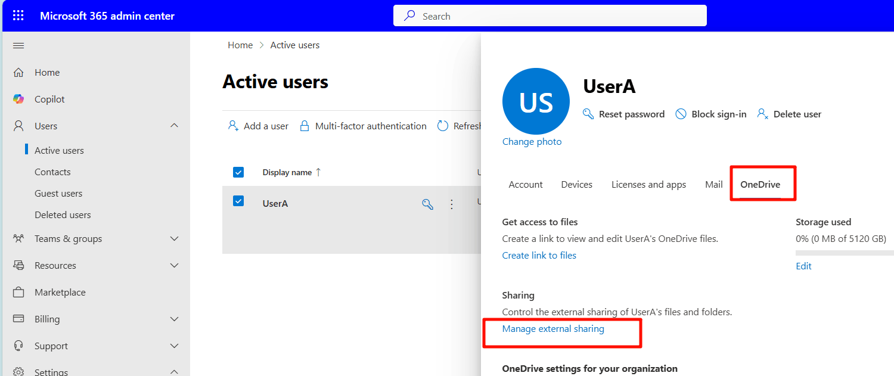Screen dimensions: 894x376
Task: Click the Delete user button text
Action: (x=797, y=114)
